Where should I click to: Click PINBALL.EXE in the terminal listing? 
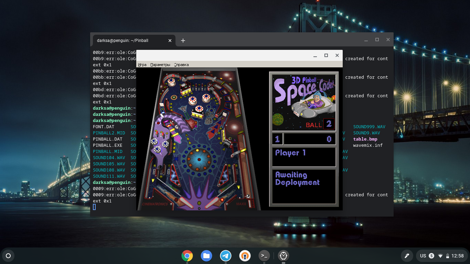pyautogui.click(x=108, y=145)
